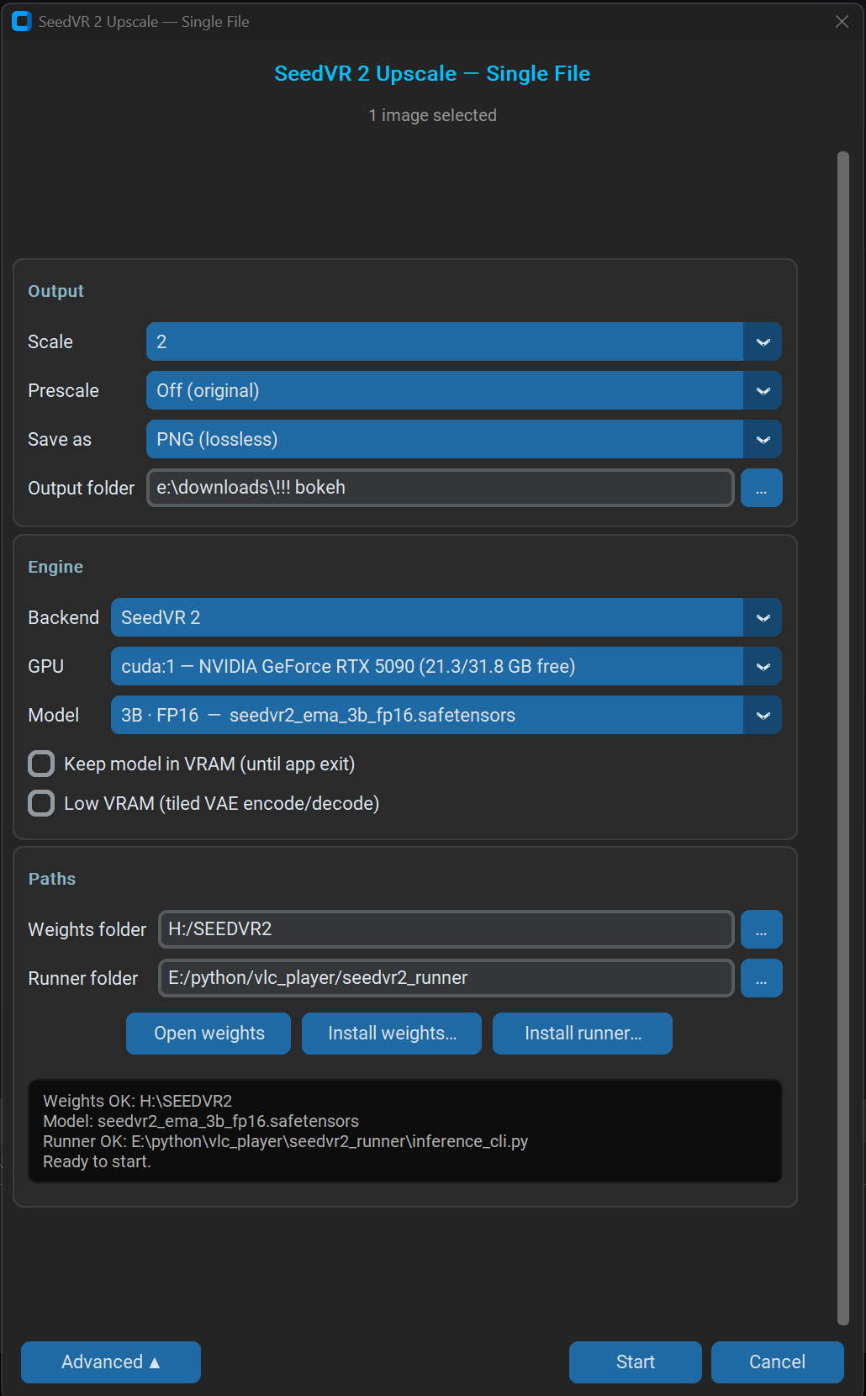Browse for the Runner folder
This screenshot has height=1396, width=866.
pos(762,978)
